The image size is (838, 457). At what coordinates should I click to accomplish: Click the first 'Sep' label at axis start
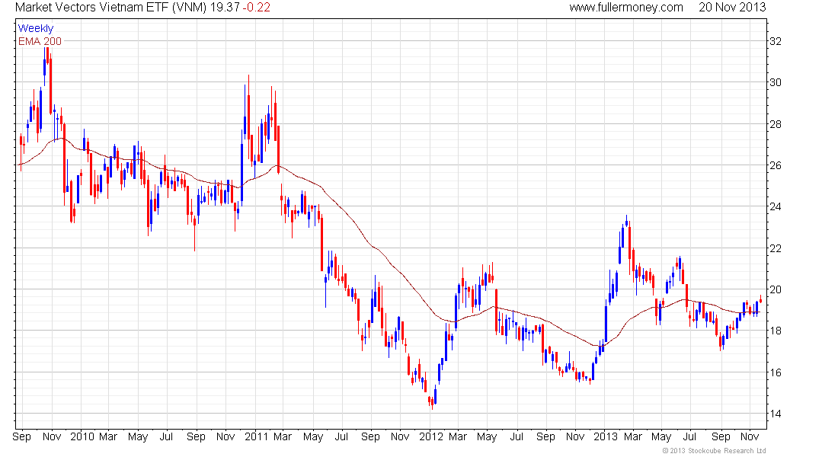click(21, 436)
